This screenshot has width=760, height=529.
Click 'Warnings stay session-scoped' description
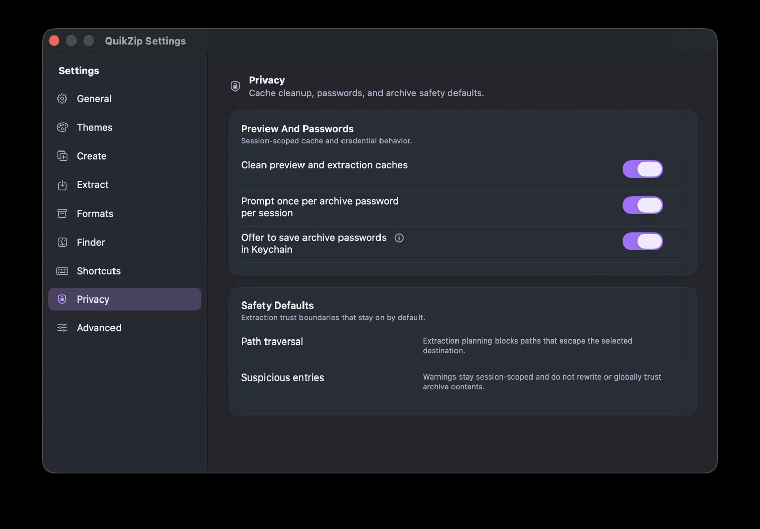pos(542,382)
